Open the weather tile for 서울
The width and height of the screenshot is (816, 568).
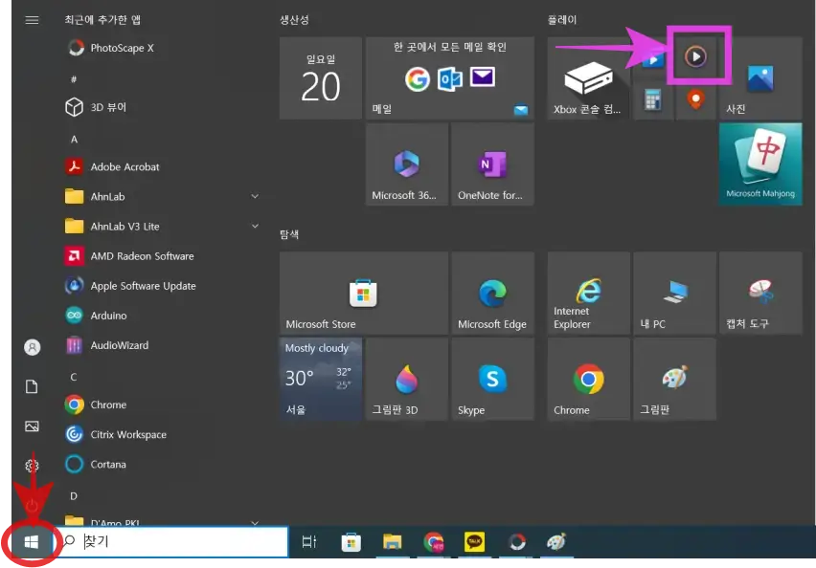321,379
